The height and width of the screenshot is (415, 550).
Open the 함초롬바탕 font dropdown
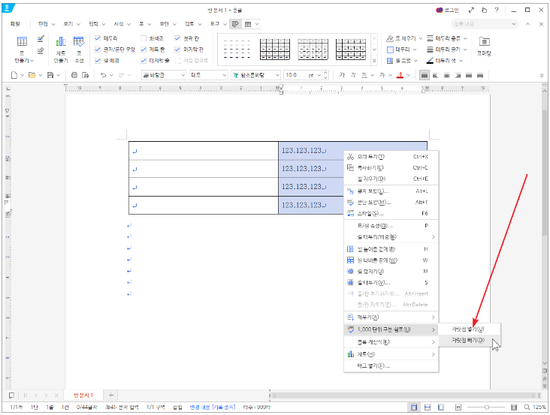[x=277, y=75]
